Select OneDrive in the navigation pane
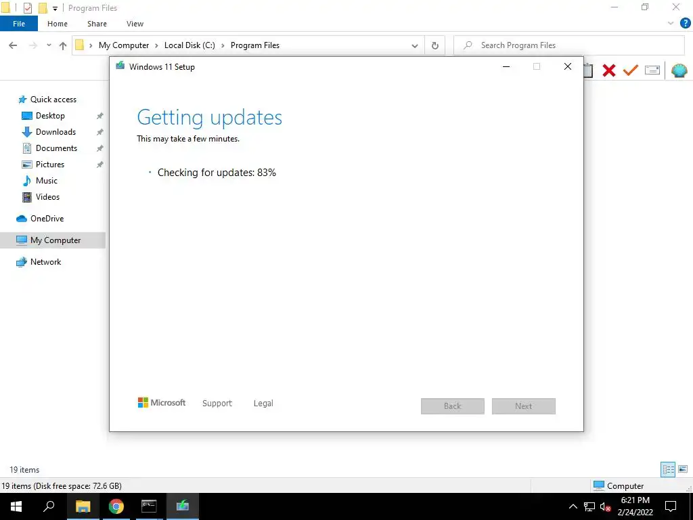This screenshot has height=520, width=693. coord(47,219)
